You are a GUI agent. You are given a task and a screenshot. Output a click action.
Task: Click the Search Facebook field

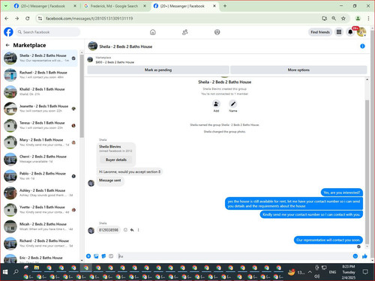48,32
